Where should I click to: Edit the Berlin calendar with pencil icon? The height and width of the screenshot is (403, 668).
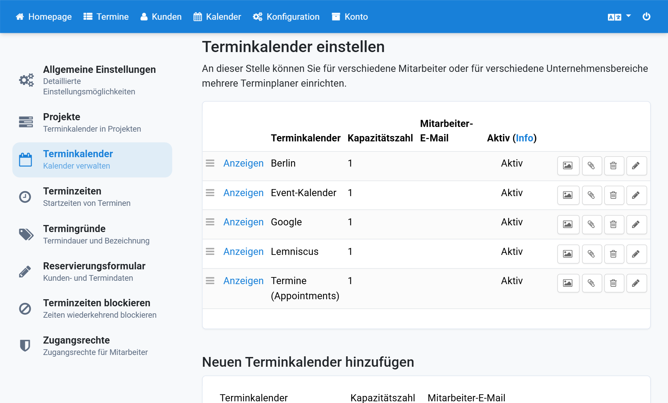tap(636, 166)
